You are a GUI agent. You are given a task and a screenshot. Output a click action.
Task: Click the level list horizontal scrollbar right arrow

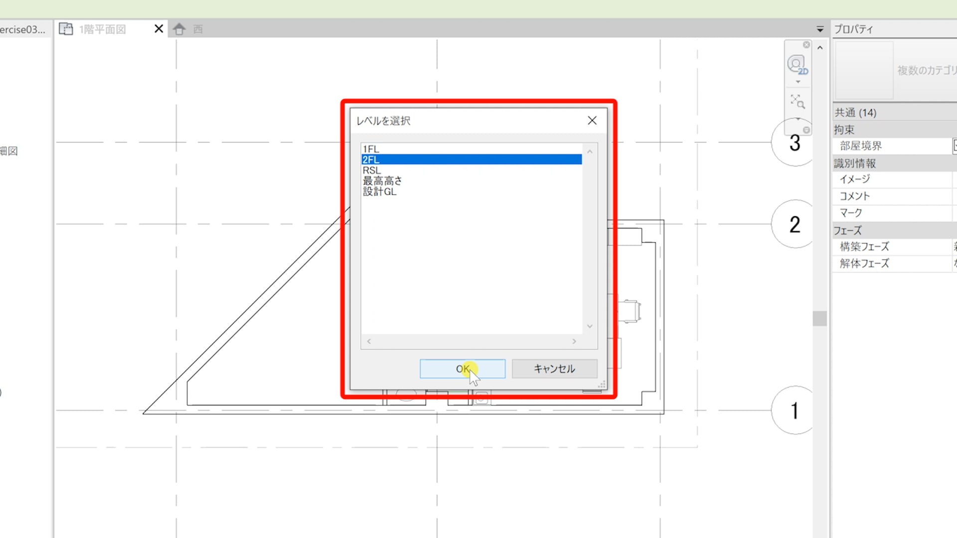pyautogui.click(x=574, y=341)
